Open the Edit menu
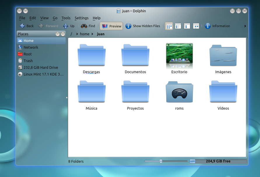This screenshot has width=260, height=177. tap(33, 18)
